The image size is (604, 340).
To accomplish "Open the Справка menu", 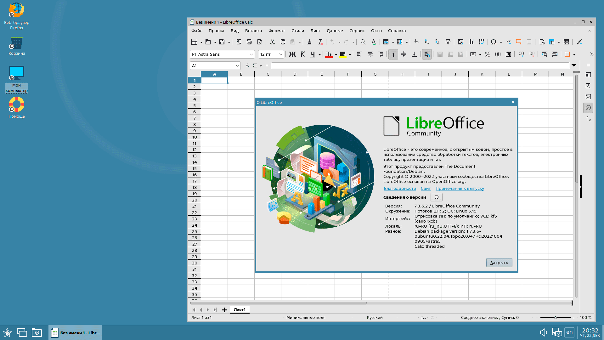I will (x=397, y=31).
